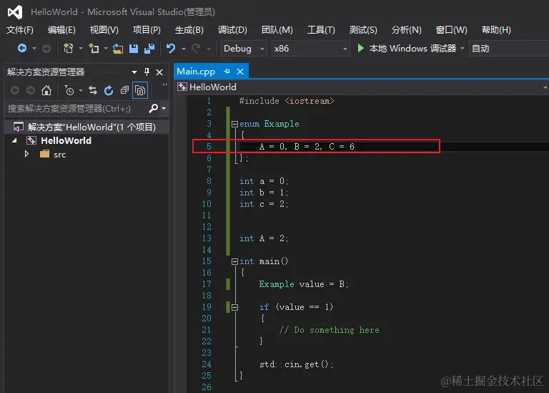Open the debugger target dropdown arrow
This screenshot has width=549, height=393.
(463, 49)
